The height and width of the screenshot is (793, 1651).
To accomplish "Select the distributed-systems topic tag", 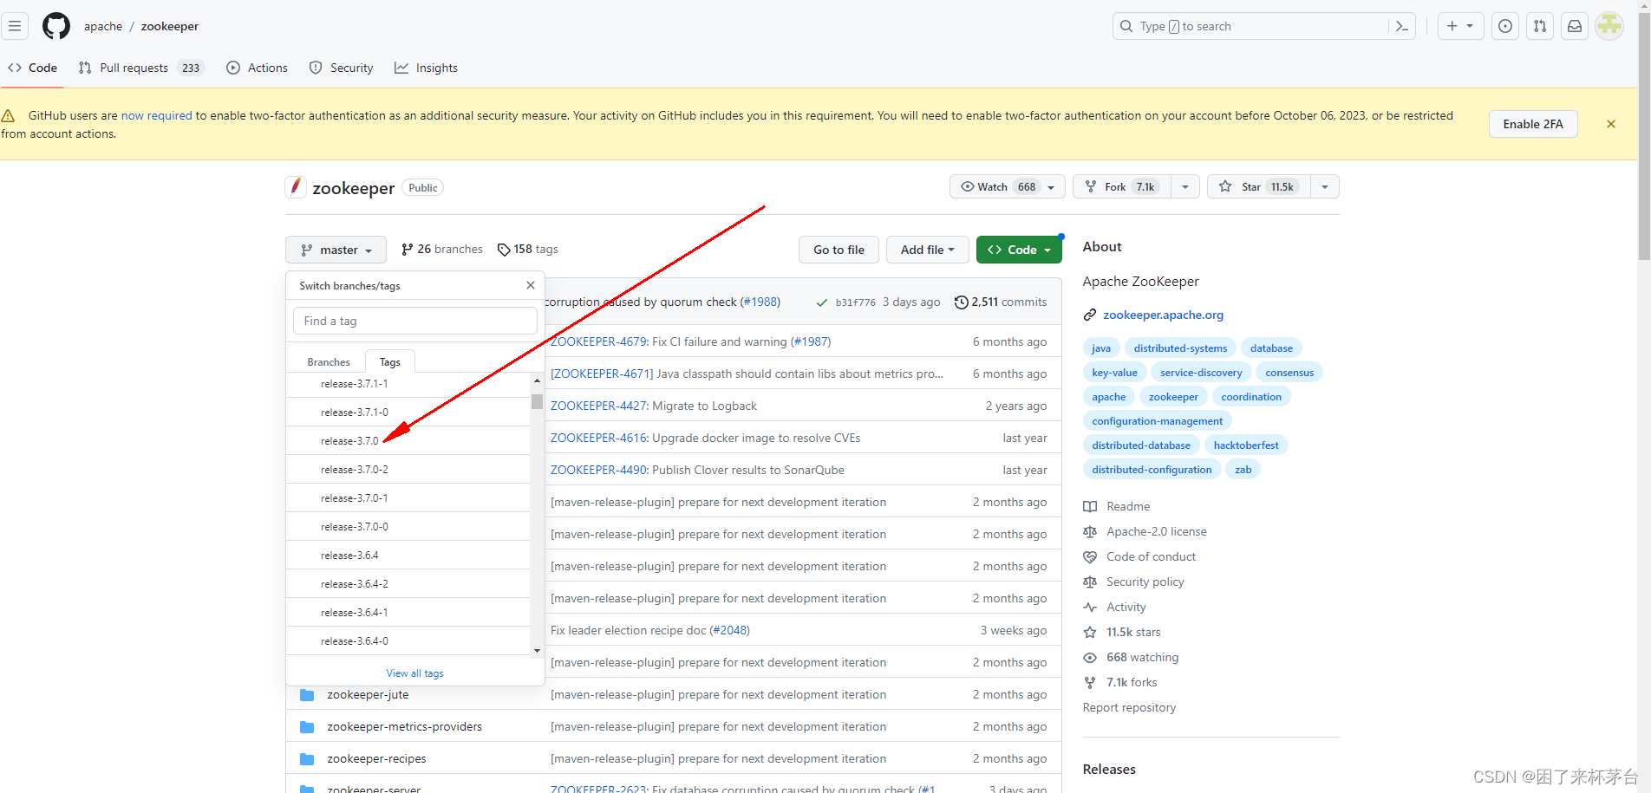I will 1180,348.
